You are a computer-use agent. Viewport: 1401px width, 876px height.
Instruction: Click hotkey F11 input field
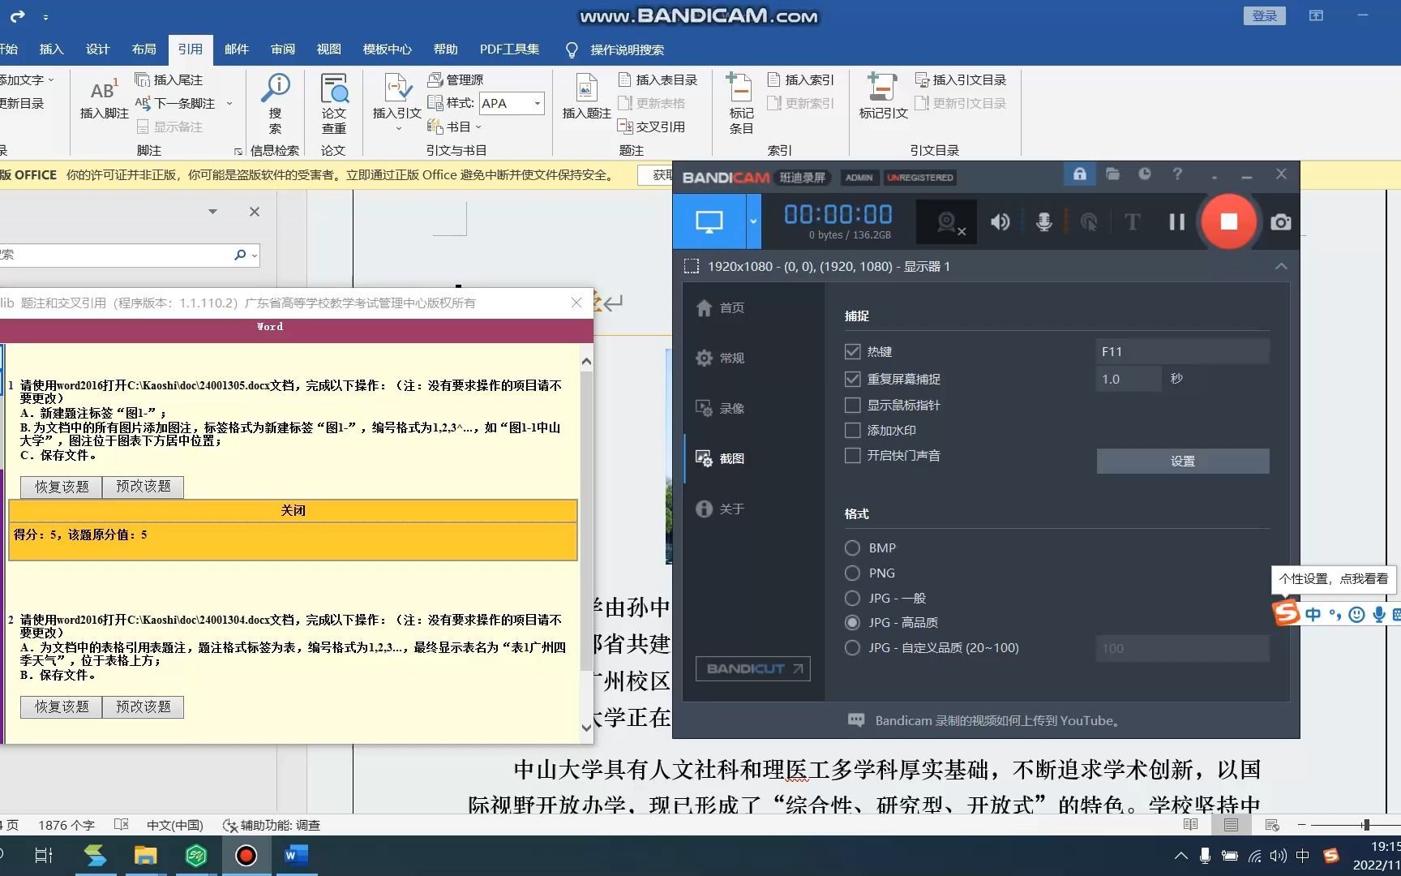tap(1182, 351)
